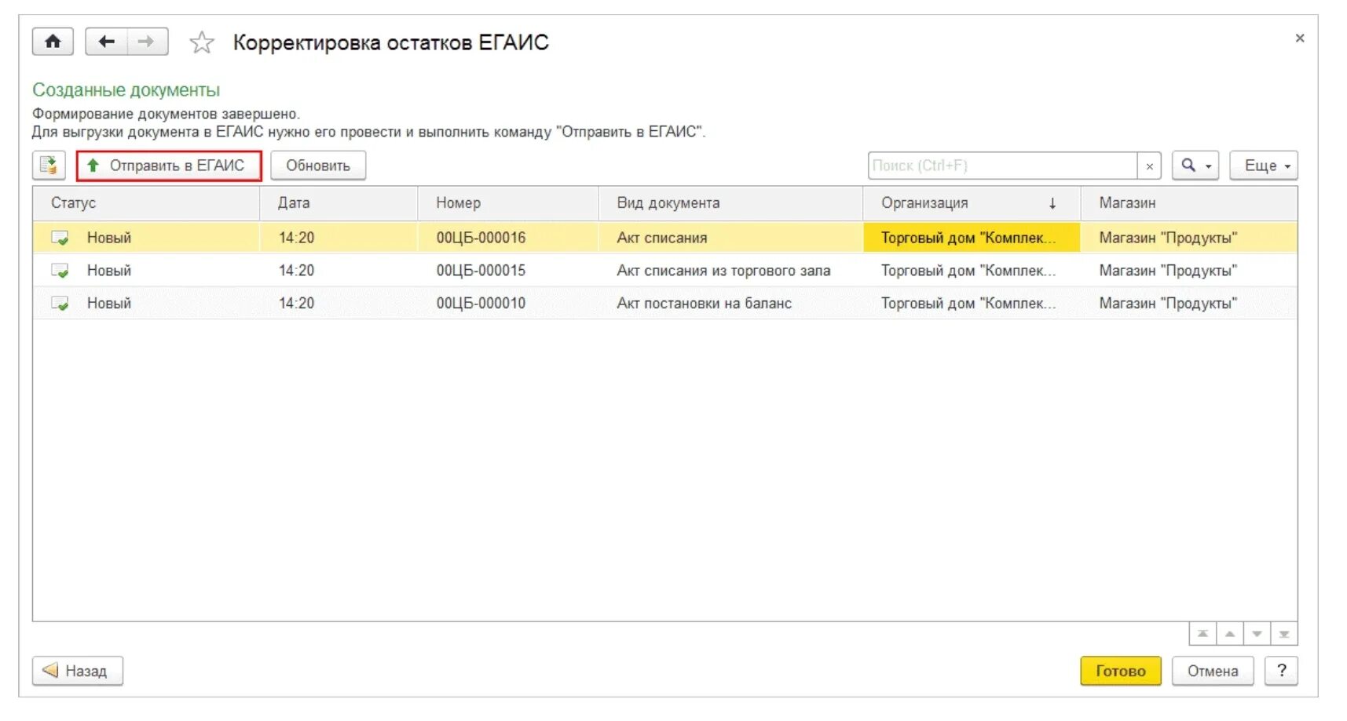The height and width of the screenshot is (721, 1347).
Task: Click highlighted Торговый дом organization cell
Action: click(972, 238)
